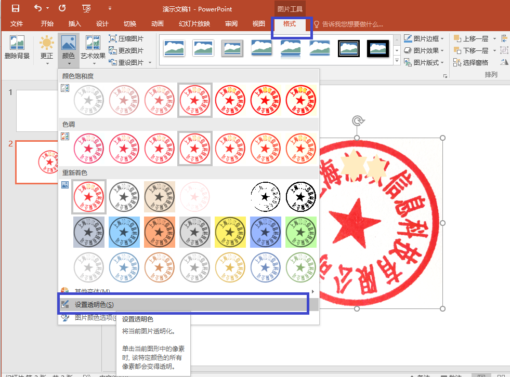
Task: Click 重设图片 button
Action: pos(126,62)
